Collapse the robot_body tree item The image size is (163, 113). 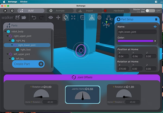[x=6, y=32]
